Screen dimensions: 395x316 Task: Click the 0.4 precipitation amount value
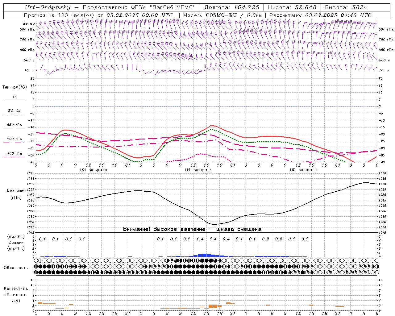click(226, 239)
